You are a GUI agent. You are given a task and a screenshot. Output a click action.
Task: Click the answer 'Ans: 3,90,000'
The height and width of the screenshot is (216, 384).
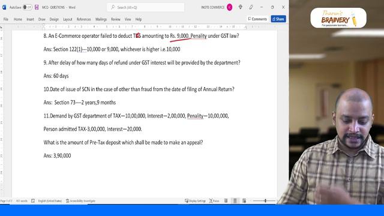(58, 155)
